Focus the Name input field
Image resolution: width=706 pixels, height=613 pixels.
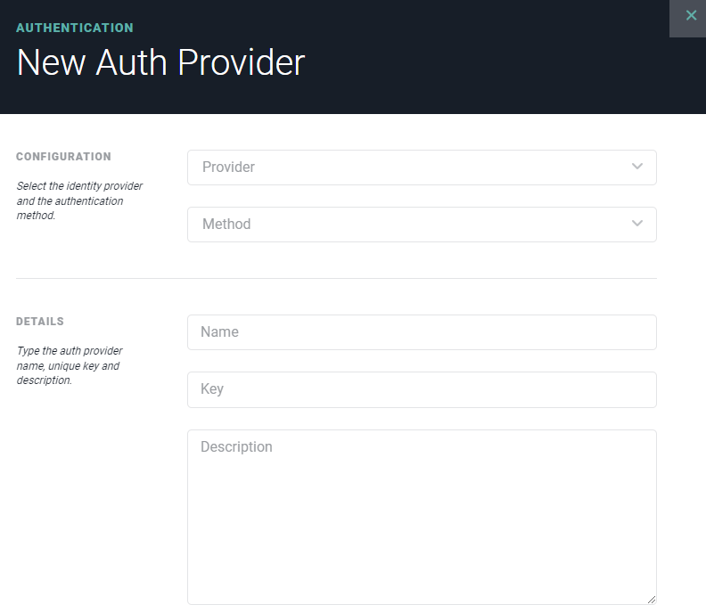(x=422, y=332)
